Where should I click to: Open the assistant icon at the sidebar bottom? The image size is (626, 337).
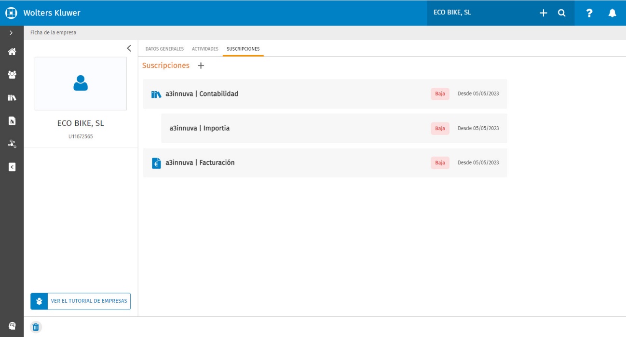[x=12, y=326]
